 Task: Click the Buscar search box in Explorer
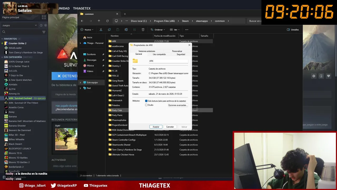pos(255,21)
